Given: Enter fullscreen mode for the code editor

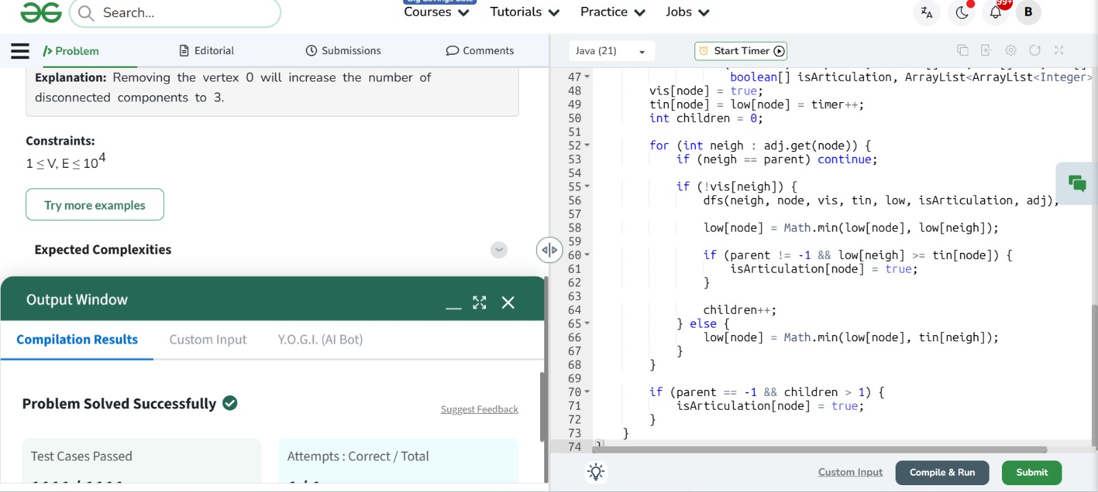Looking at the screenshot, I should click(x=1059, y=50).
